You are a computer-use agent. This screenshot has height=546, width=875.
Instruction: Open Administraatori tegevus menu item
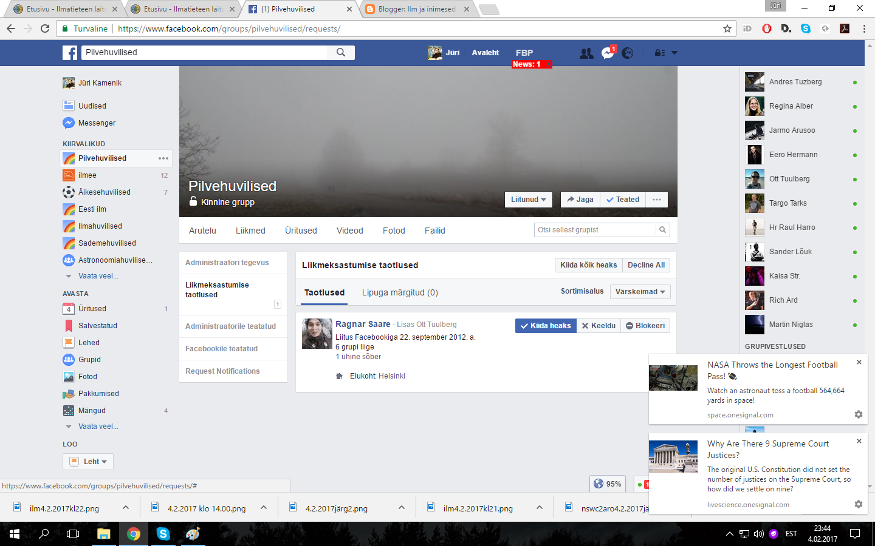[227, 263]
